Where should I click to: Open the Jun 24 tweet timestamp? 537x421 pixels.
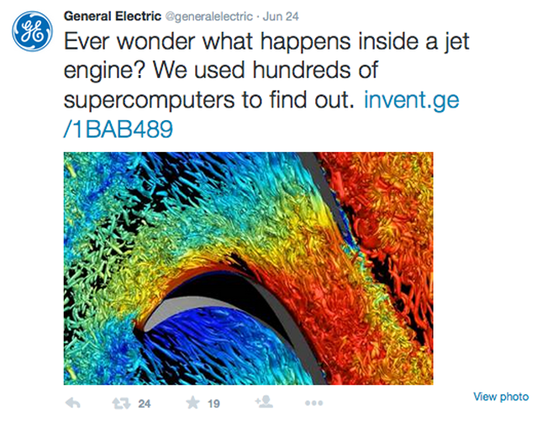click(281, 17)
